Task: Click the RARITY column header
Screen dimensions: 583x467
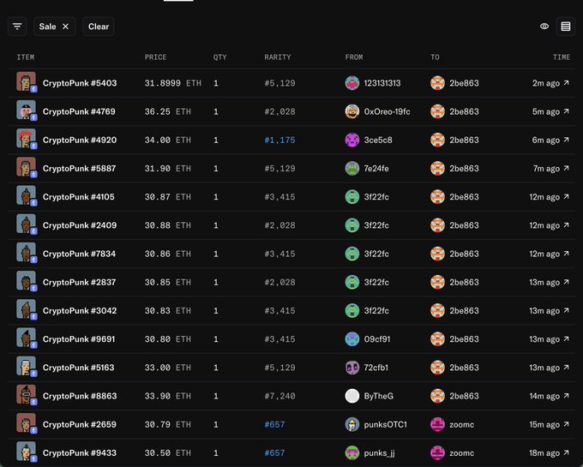Action: (278, 57)
